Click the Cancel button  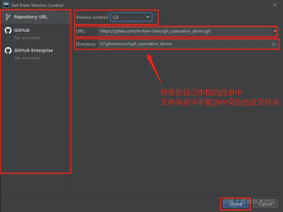tap(265, 204)
